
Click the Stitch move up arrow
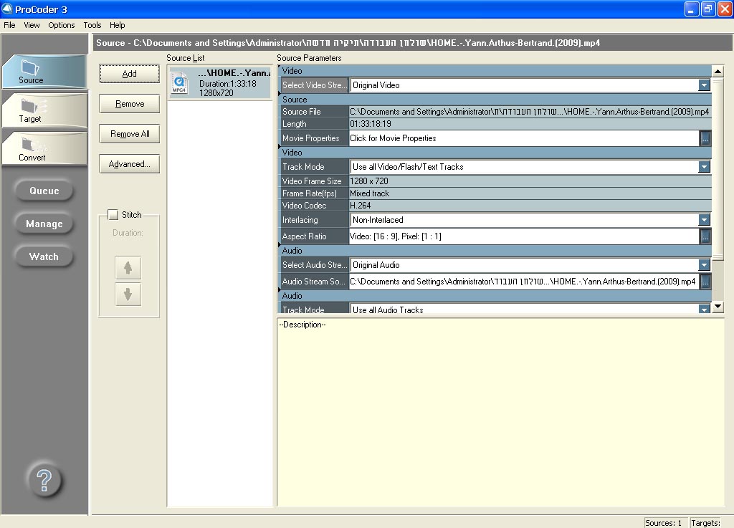[128, 267]
